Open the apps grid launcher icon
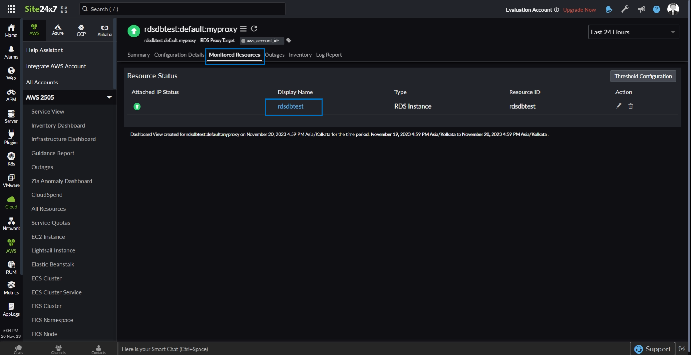This screenshot has width=691, height=355. (x=11, y=9)
